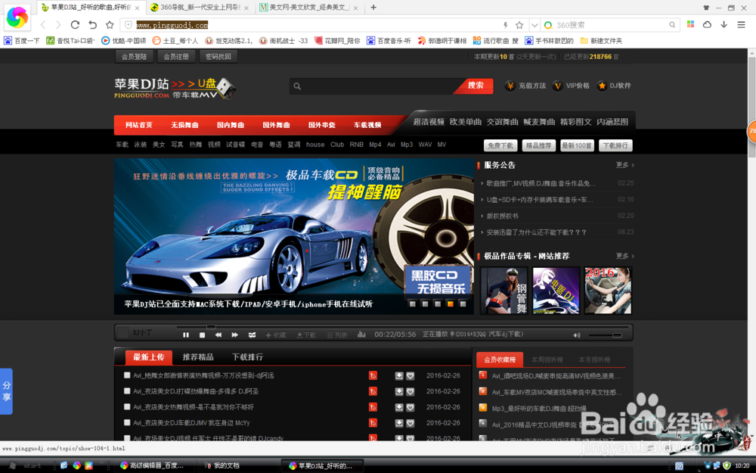Toggle shuffle mode in player bar
The width and height of the screenshot is (756, 473).
(252, 335)
